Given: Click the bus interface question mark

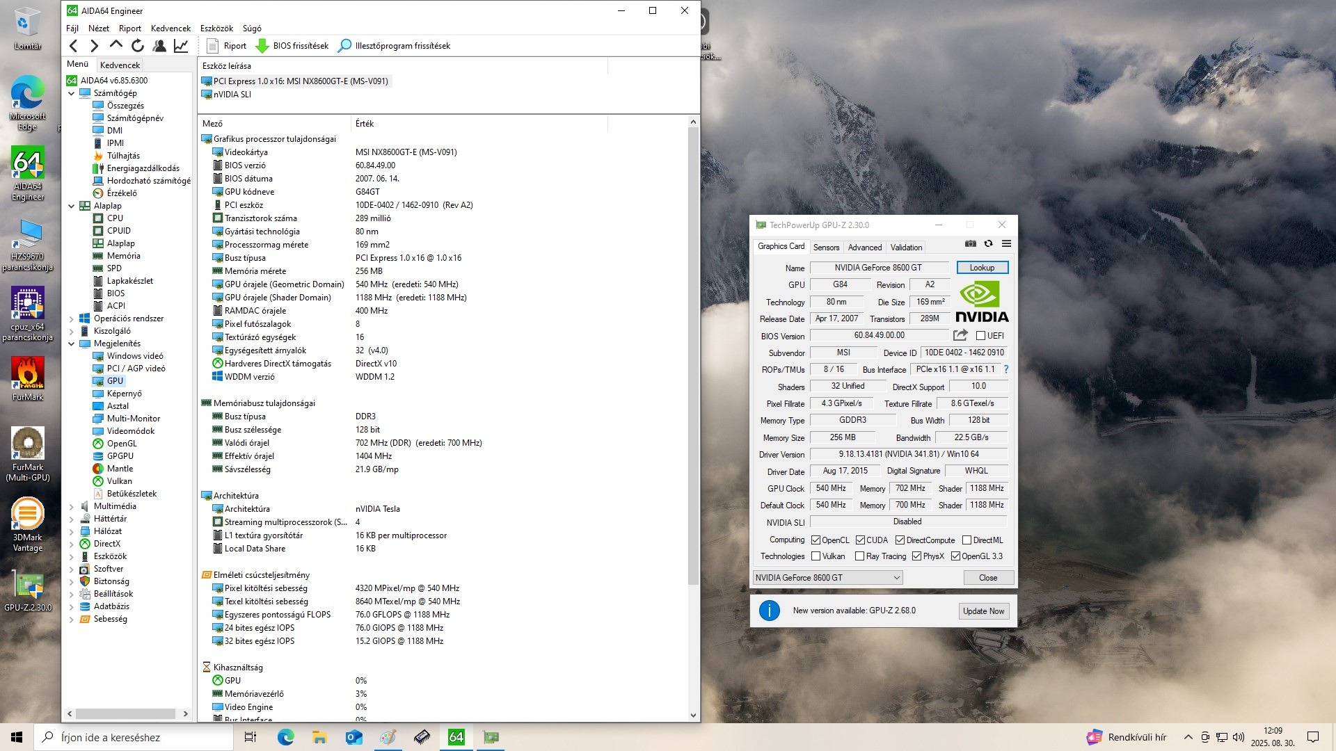Looking at the screenshot, I should pos(1006,369).
